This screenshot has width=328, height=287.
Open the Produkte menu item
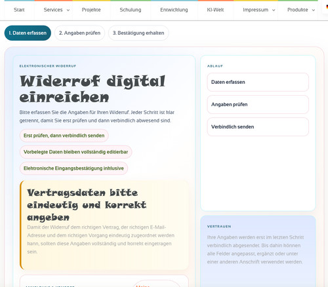(x=298, y=10)
